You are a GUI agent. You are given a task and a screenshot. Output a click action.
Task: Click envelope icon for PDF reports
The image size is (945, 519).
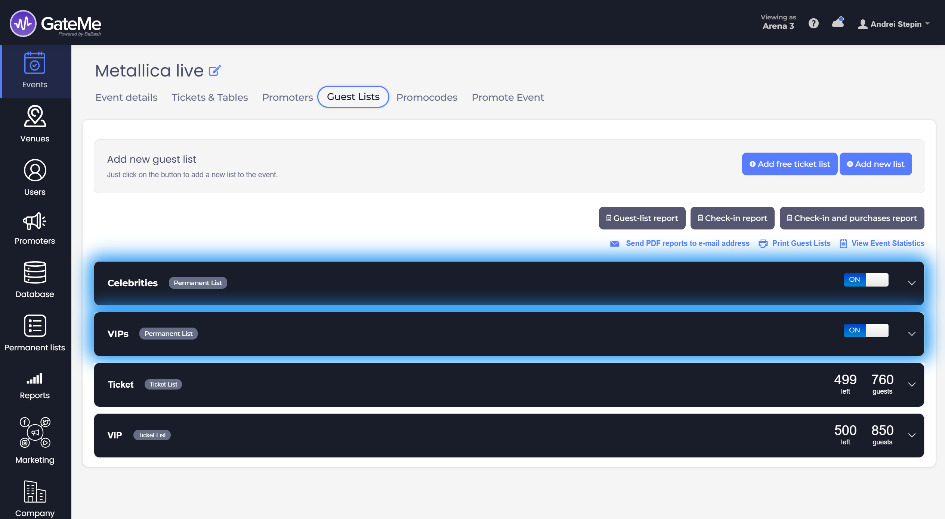click(615, 244)
